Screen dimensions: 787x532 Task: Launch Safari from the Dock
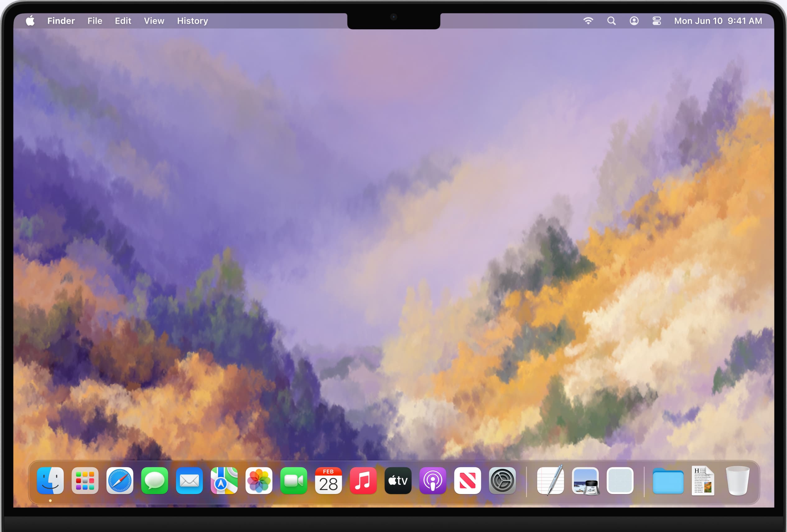point(120,481)
